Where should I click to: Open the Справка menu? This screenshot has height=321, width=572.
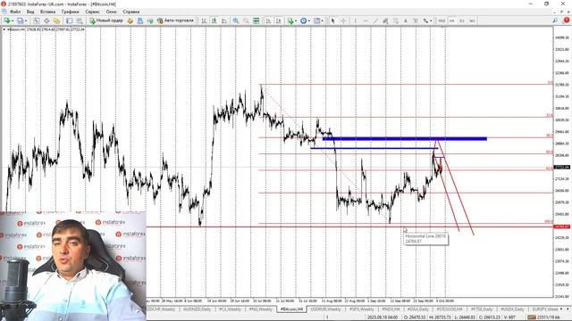(131, 12)
